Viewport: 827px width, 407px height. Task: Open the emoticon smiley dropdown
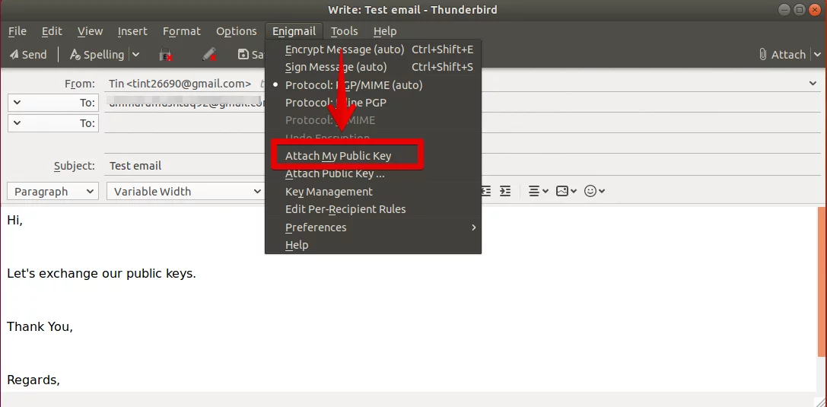click(x=594, y=191)
